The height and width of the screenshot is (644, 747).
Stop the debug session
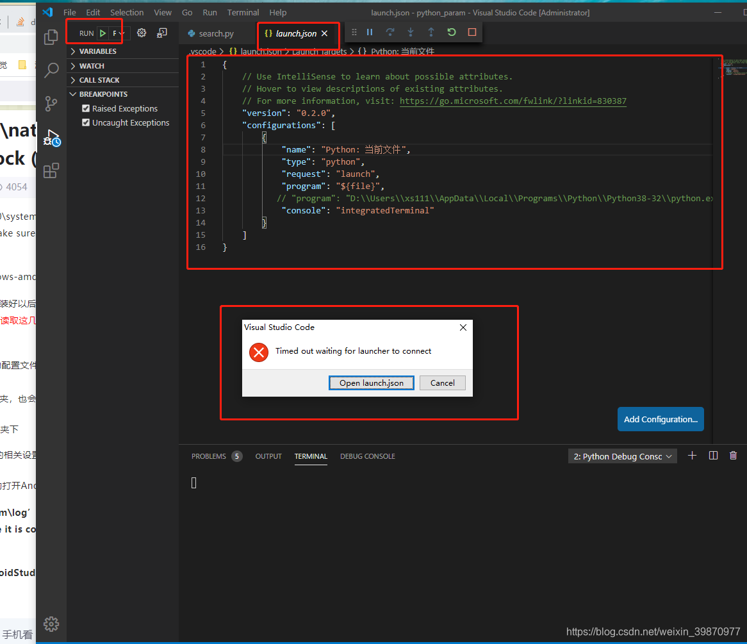pos(472,31)
